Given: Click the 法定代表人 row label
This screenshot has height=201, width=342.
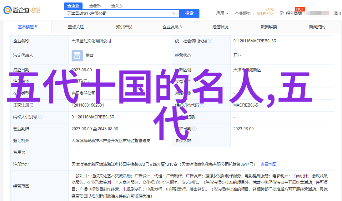Looking at the screenshot, I should click(x=23, y=55).
